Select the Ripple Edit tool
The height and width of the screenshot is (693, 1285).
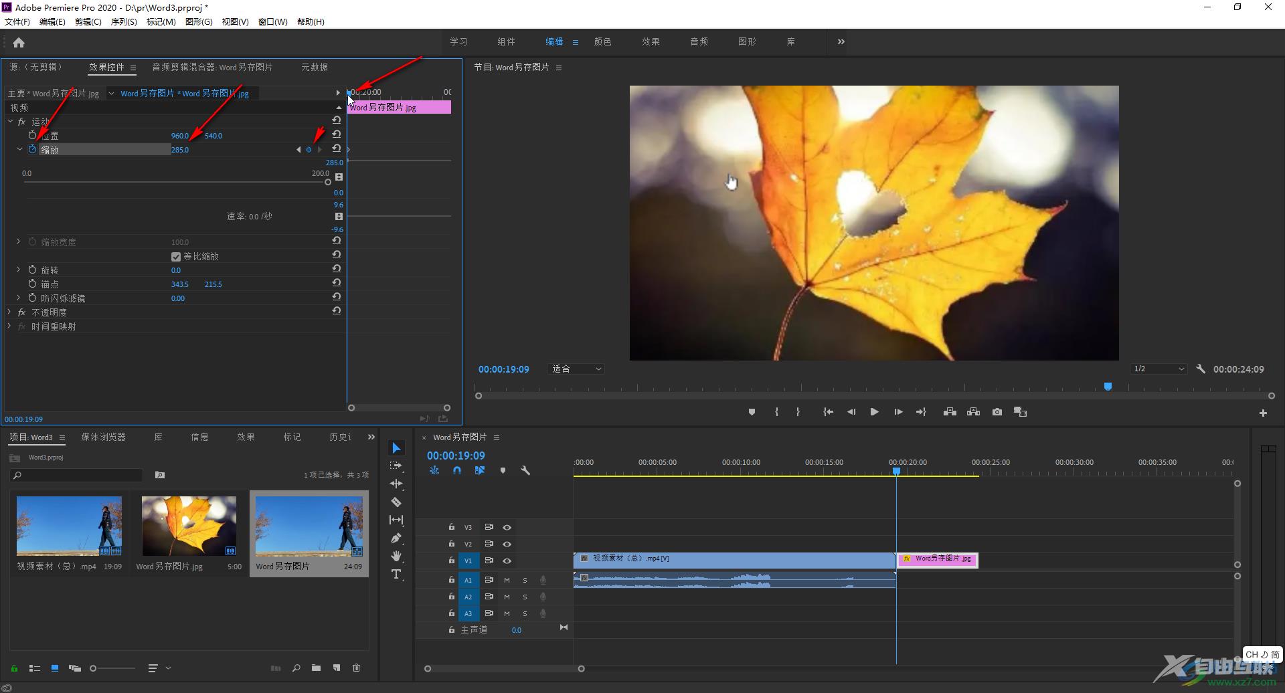(x=396, y=484)
